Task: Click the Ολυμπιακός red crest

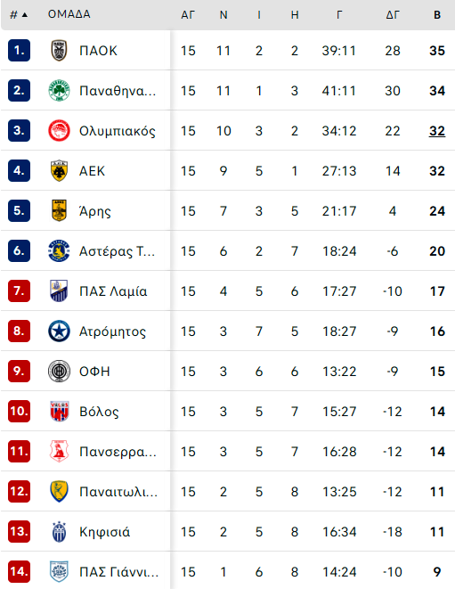Action: coord(59,131)
